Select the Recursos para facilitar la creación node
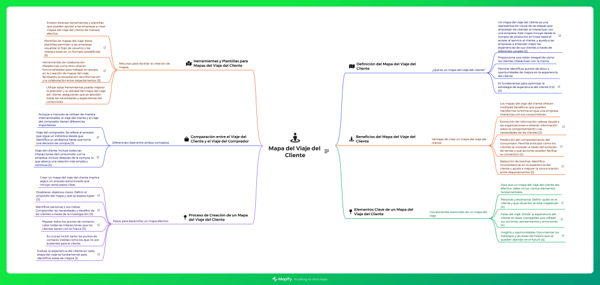The width and height of the screenshot is (600, 285). 141,65
